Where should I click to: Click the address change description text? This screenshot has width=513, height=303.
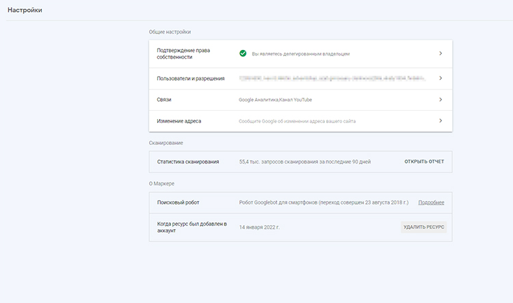coord(297,121)
